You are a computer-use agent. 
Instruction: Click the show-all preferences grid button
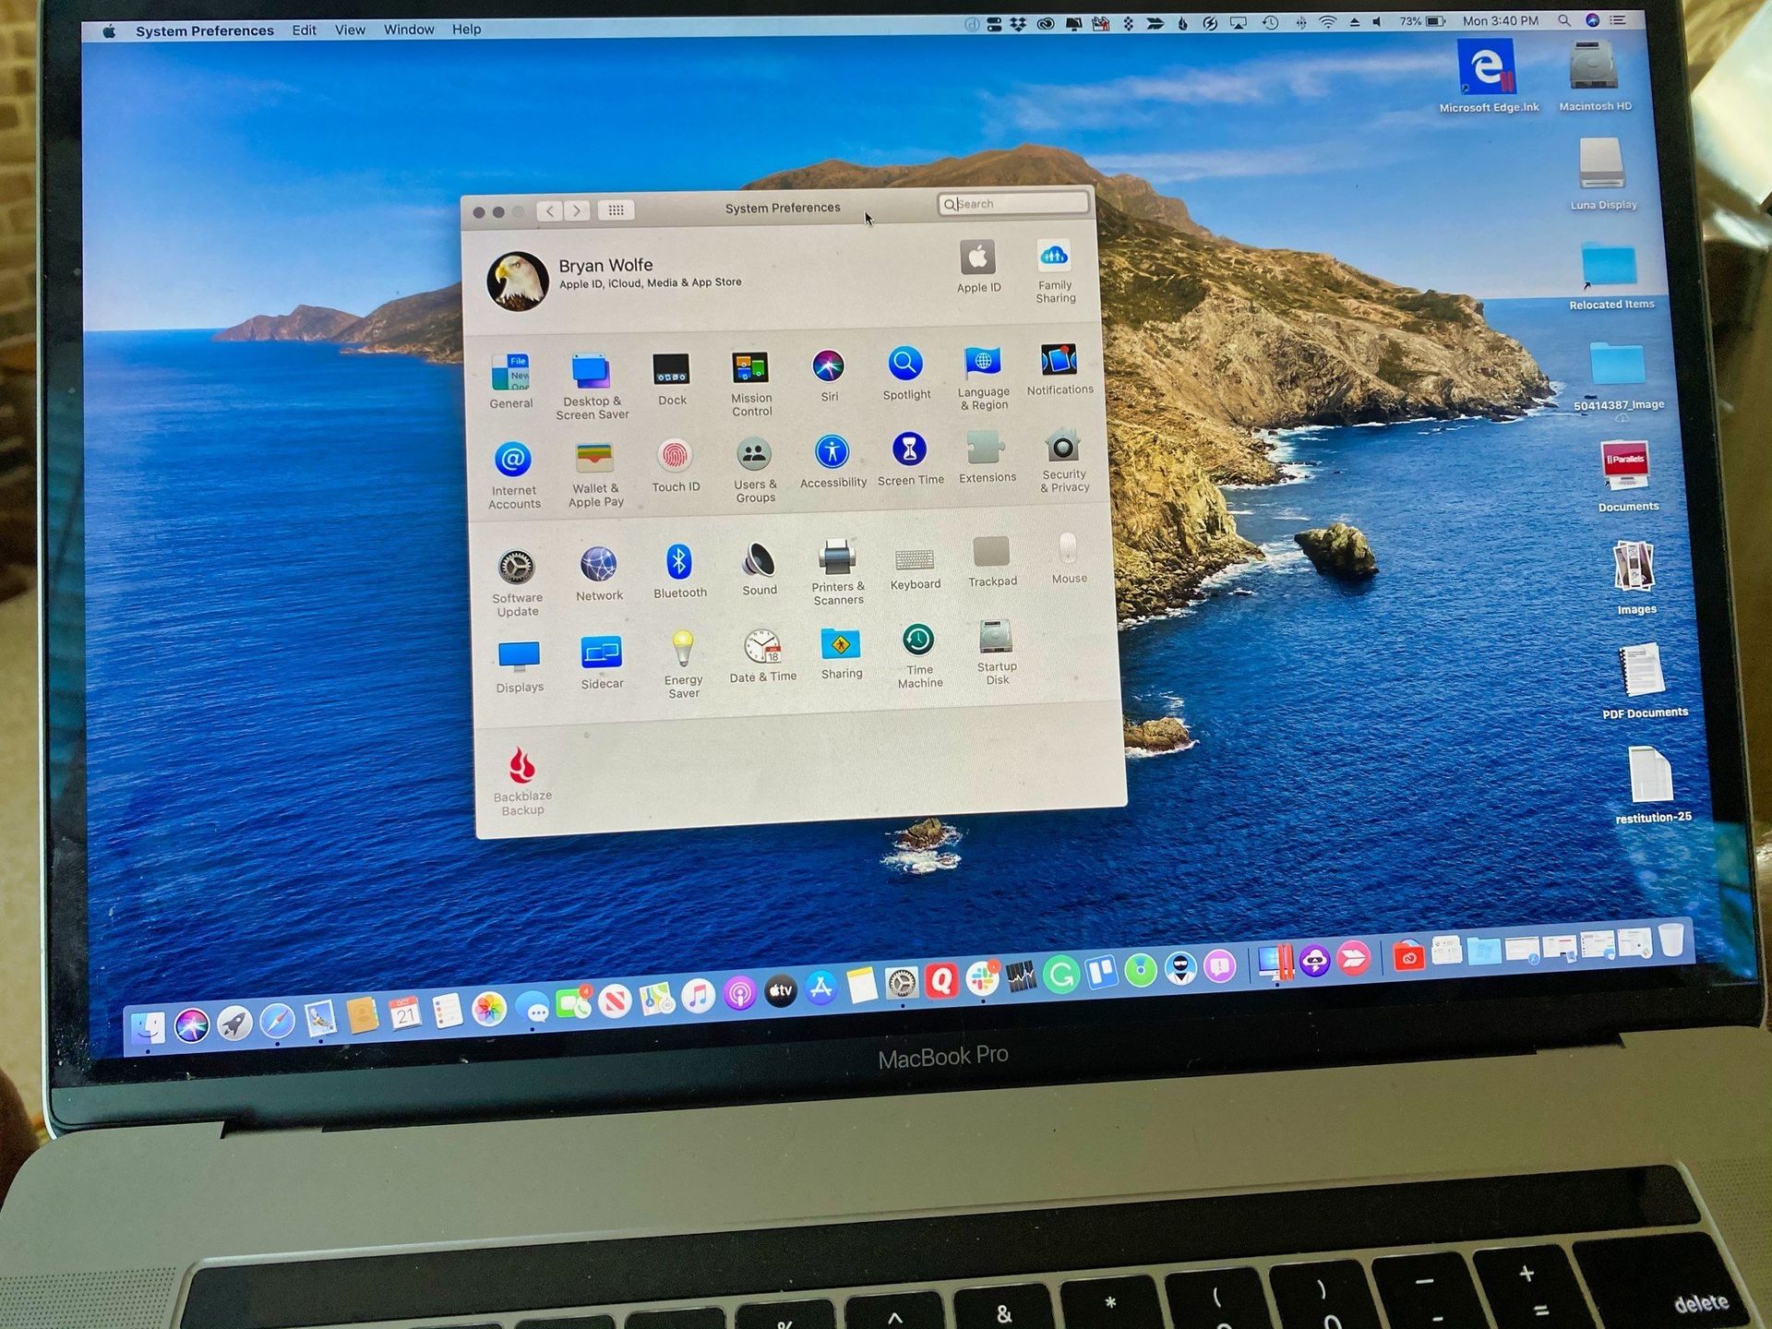pos(616,210)
